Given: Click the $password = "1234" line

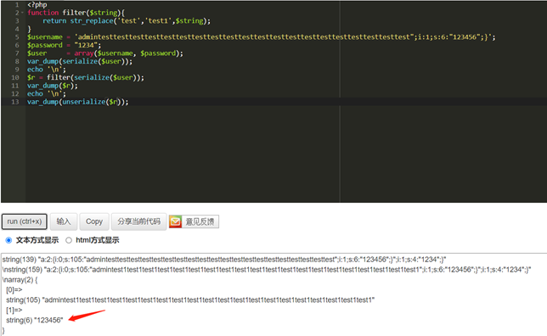Looking at the screenshot, I should pos(65,45).
